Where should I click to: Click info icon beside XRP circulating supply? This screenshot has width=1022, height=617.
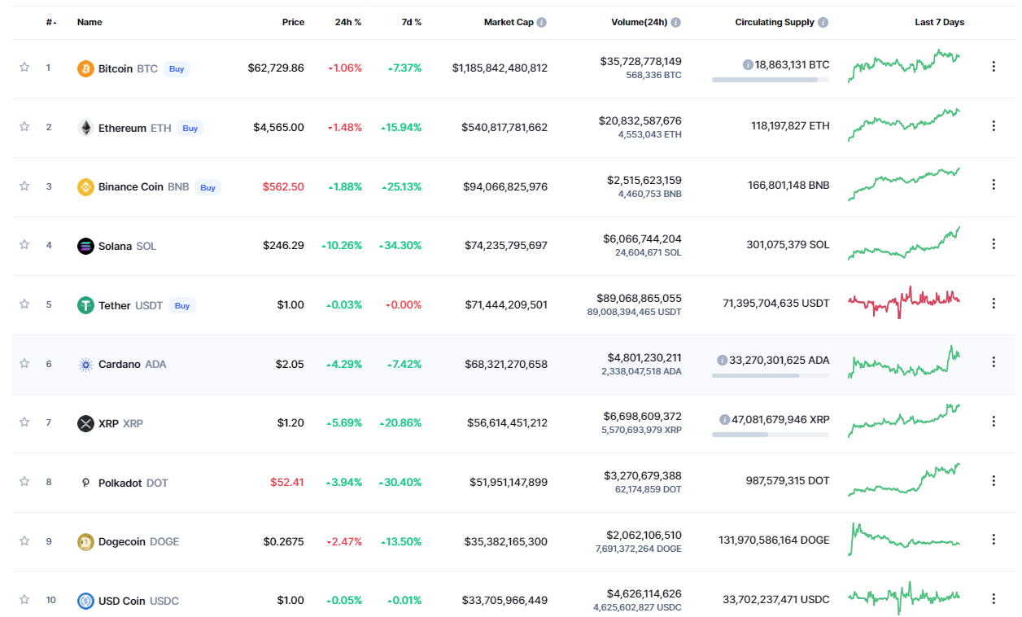click(724, 419)
